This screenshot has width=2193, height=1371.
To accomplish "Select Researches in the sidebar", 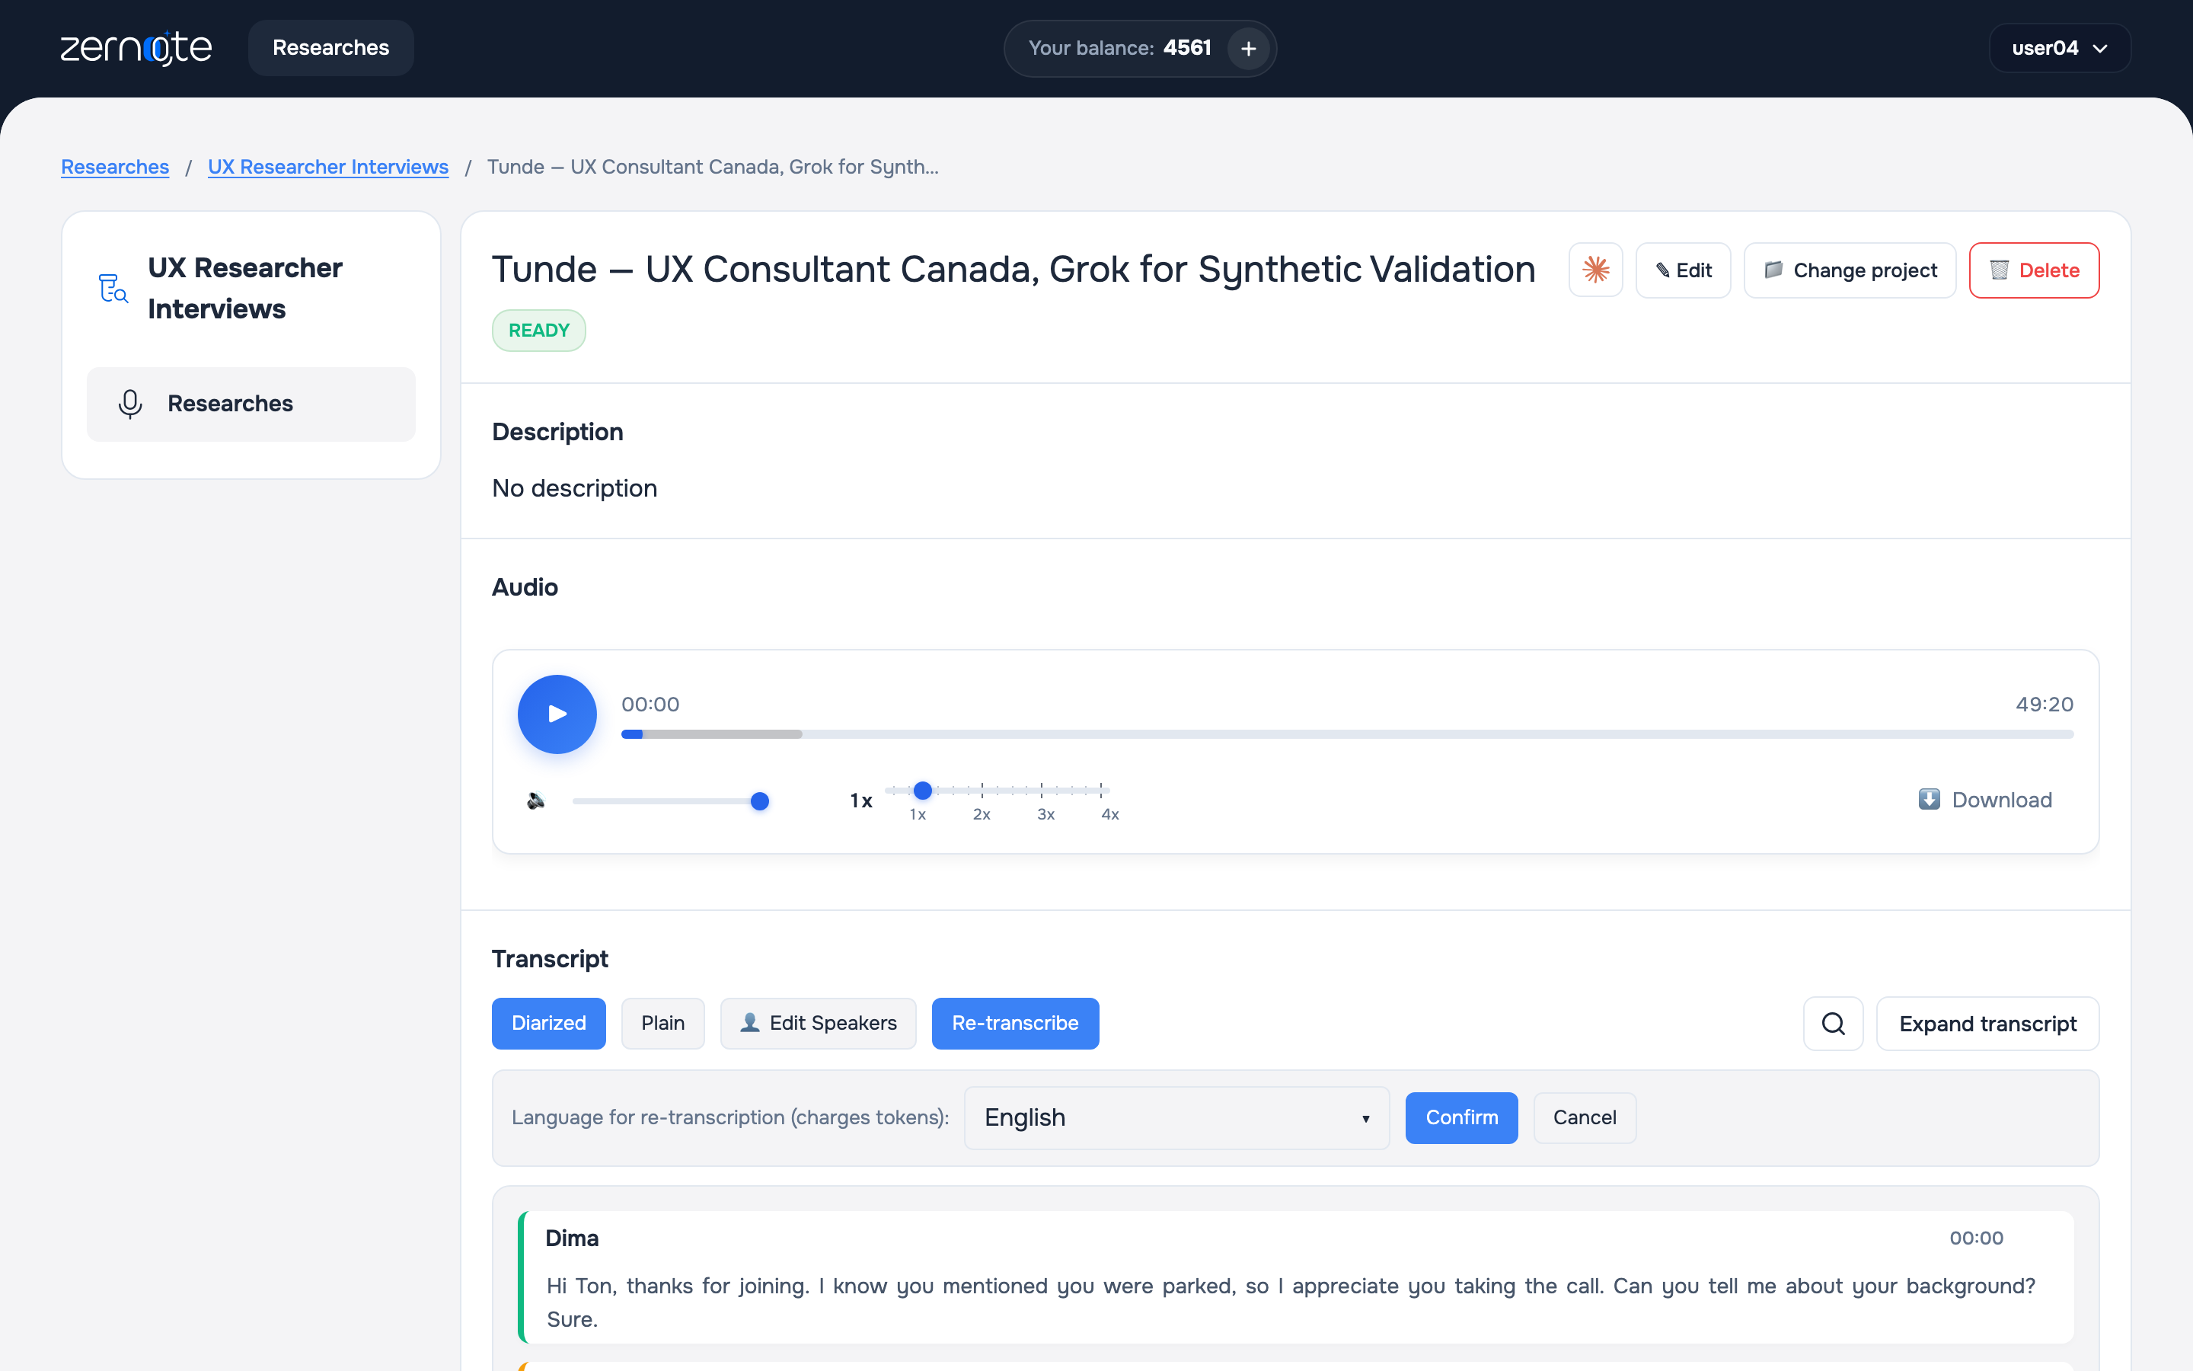I will click(x=251, y=404).
